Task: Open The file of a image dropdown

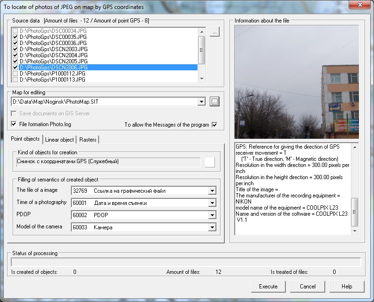Action: pyautogui.click(x=212, y=191)
